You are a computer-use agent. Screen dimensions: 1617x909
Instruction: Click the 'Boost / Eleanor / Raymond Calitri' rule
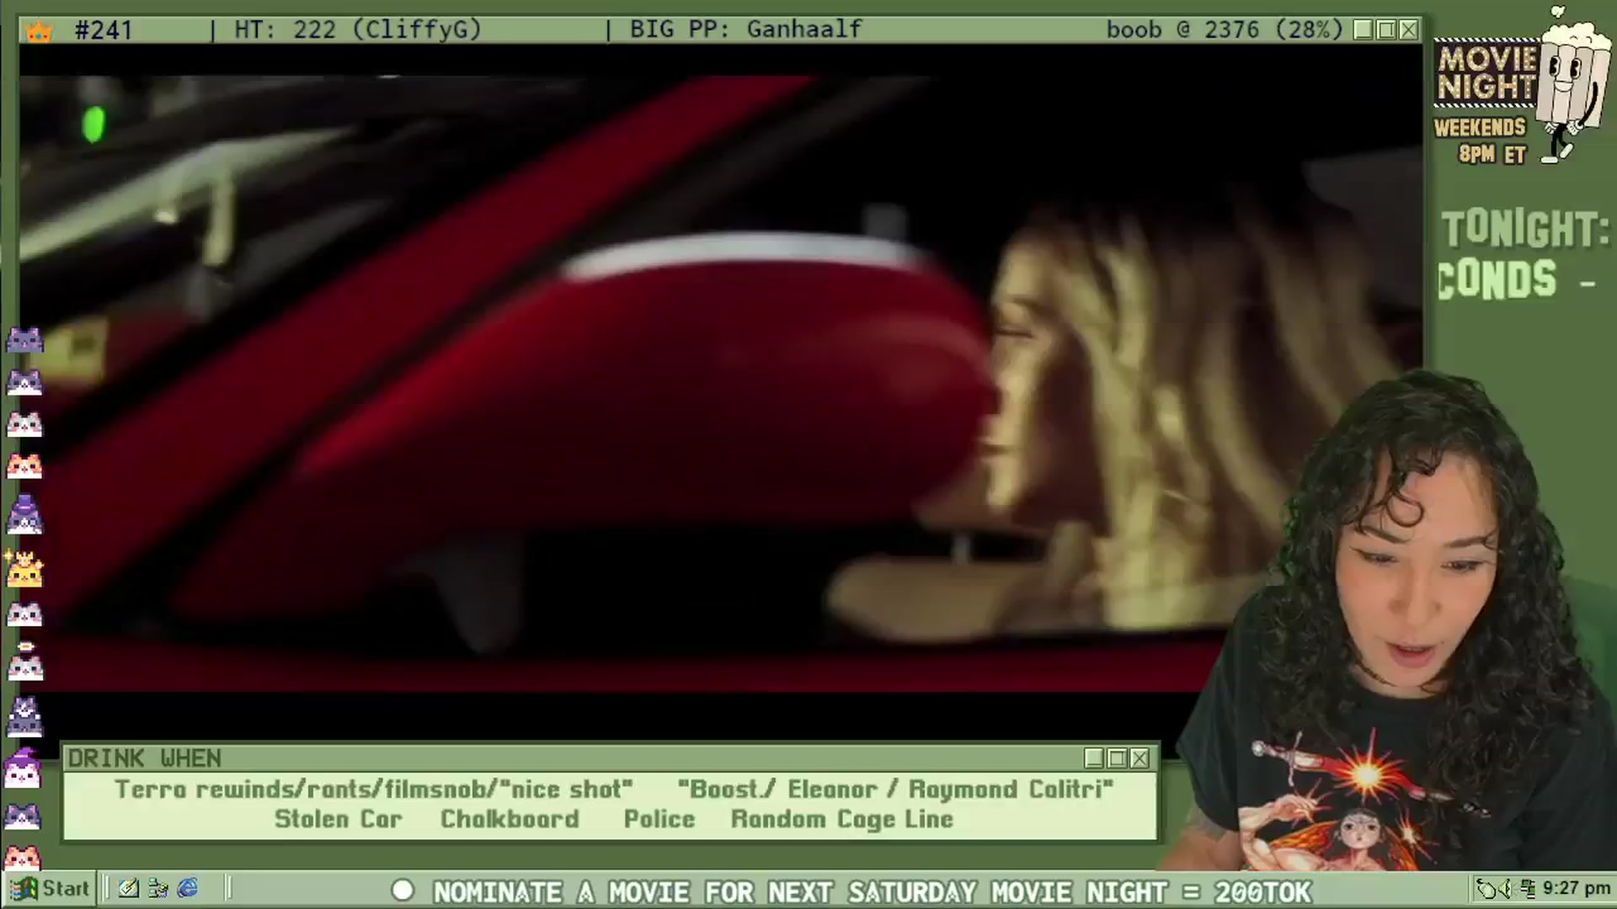[x=895, y=789]
